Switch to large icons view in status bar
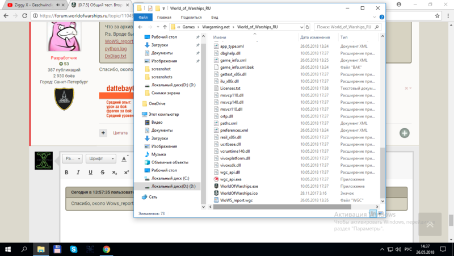454x256 pixels. pyautogui.click(x=381, y=214)
